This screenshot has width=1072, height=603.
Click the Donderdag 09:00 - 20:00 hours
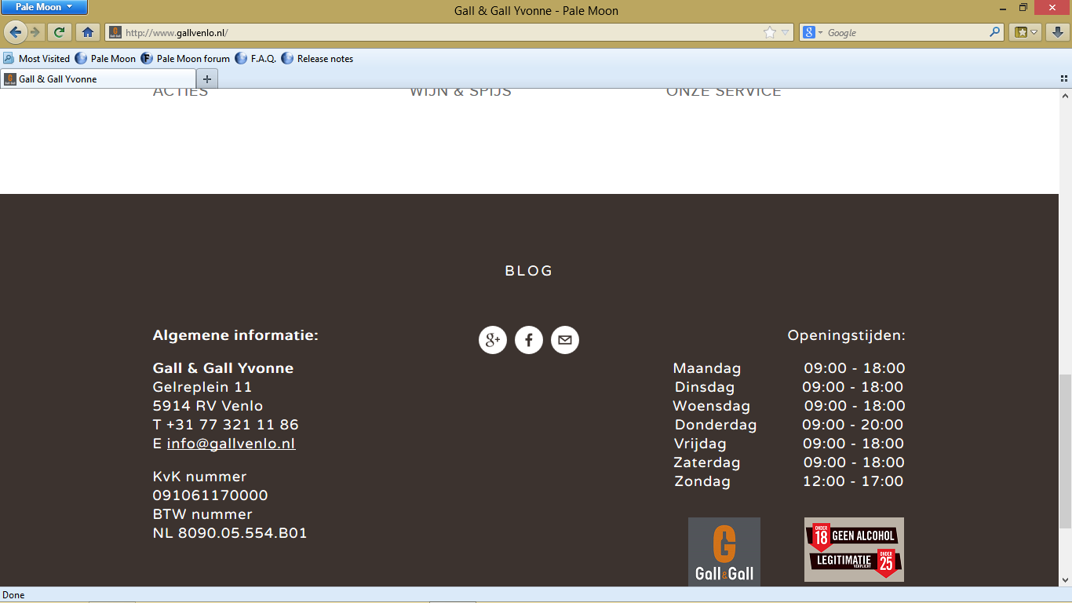789,425
